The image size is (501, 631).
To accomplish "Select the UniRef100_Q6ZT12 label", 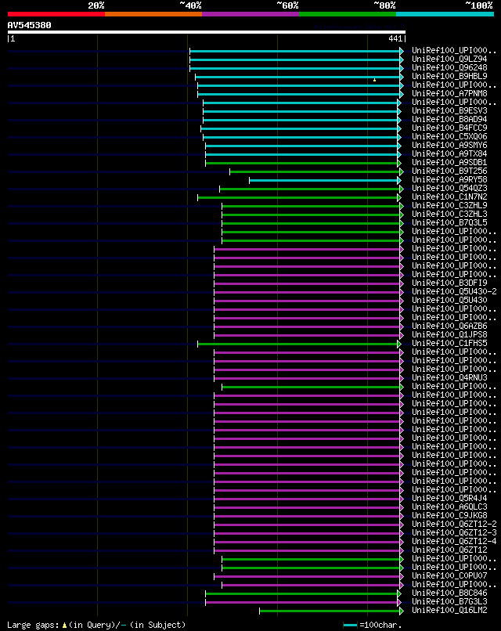I will pyautogui.click(x=449, y=550).
